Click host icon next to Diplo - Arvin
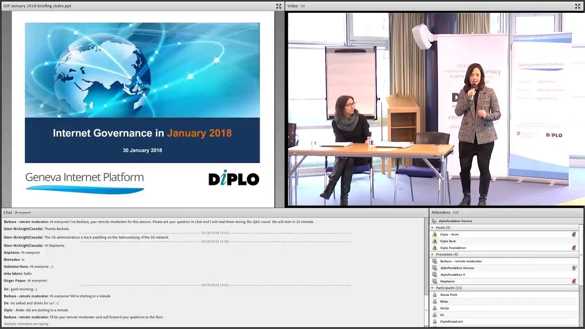The width and height of the screenshot is (585, 329). (435, 234)
